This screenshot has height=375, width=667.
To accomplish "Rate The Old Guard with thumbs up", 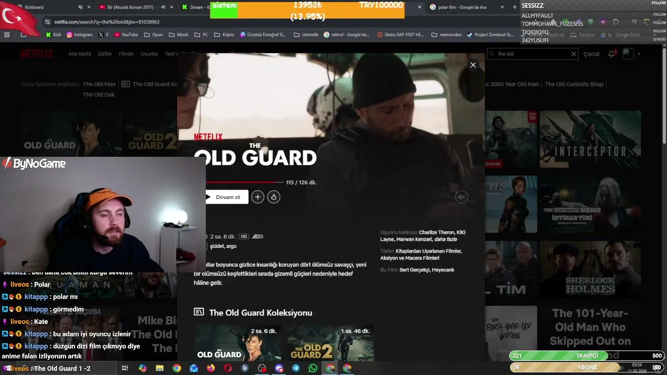I will coord(274,197).
